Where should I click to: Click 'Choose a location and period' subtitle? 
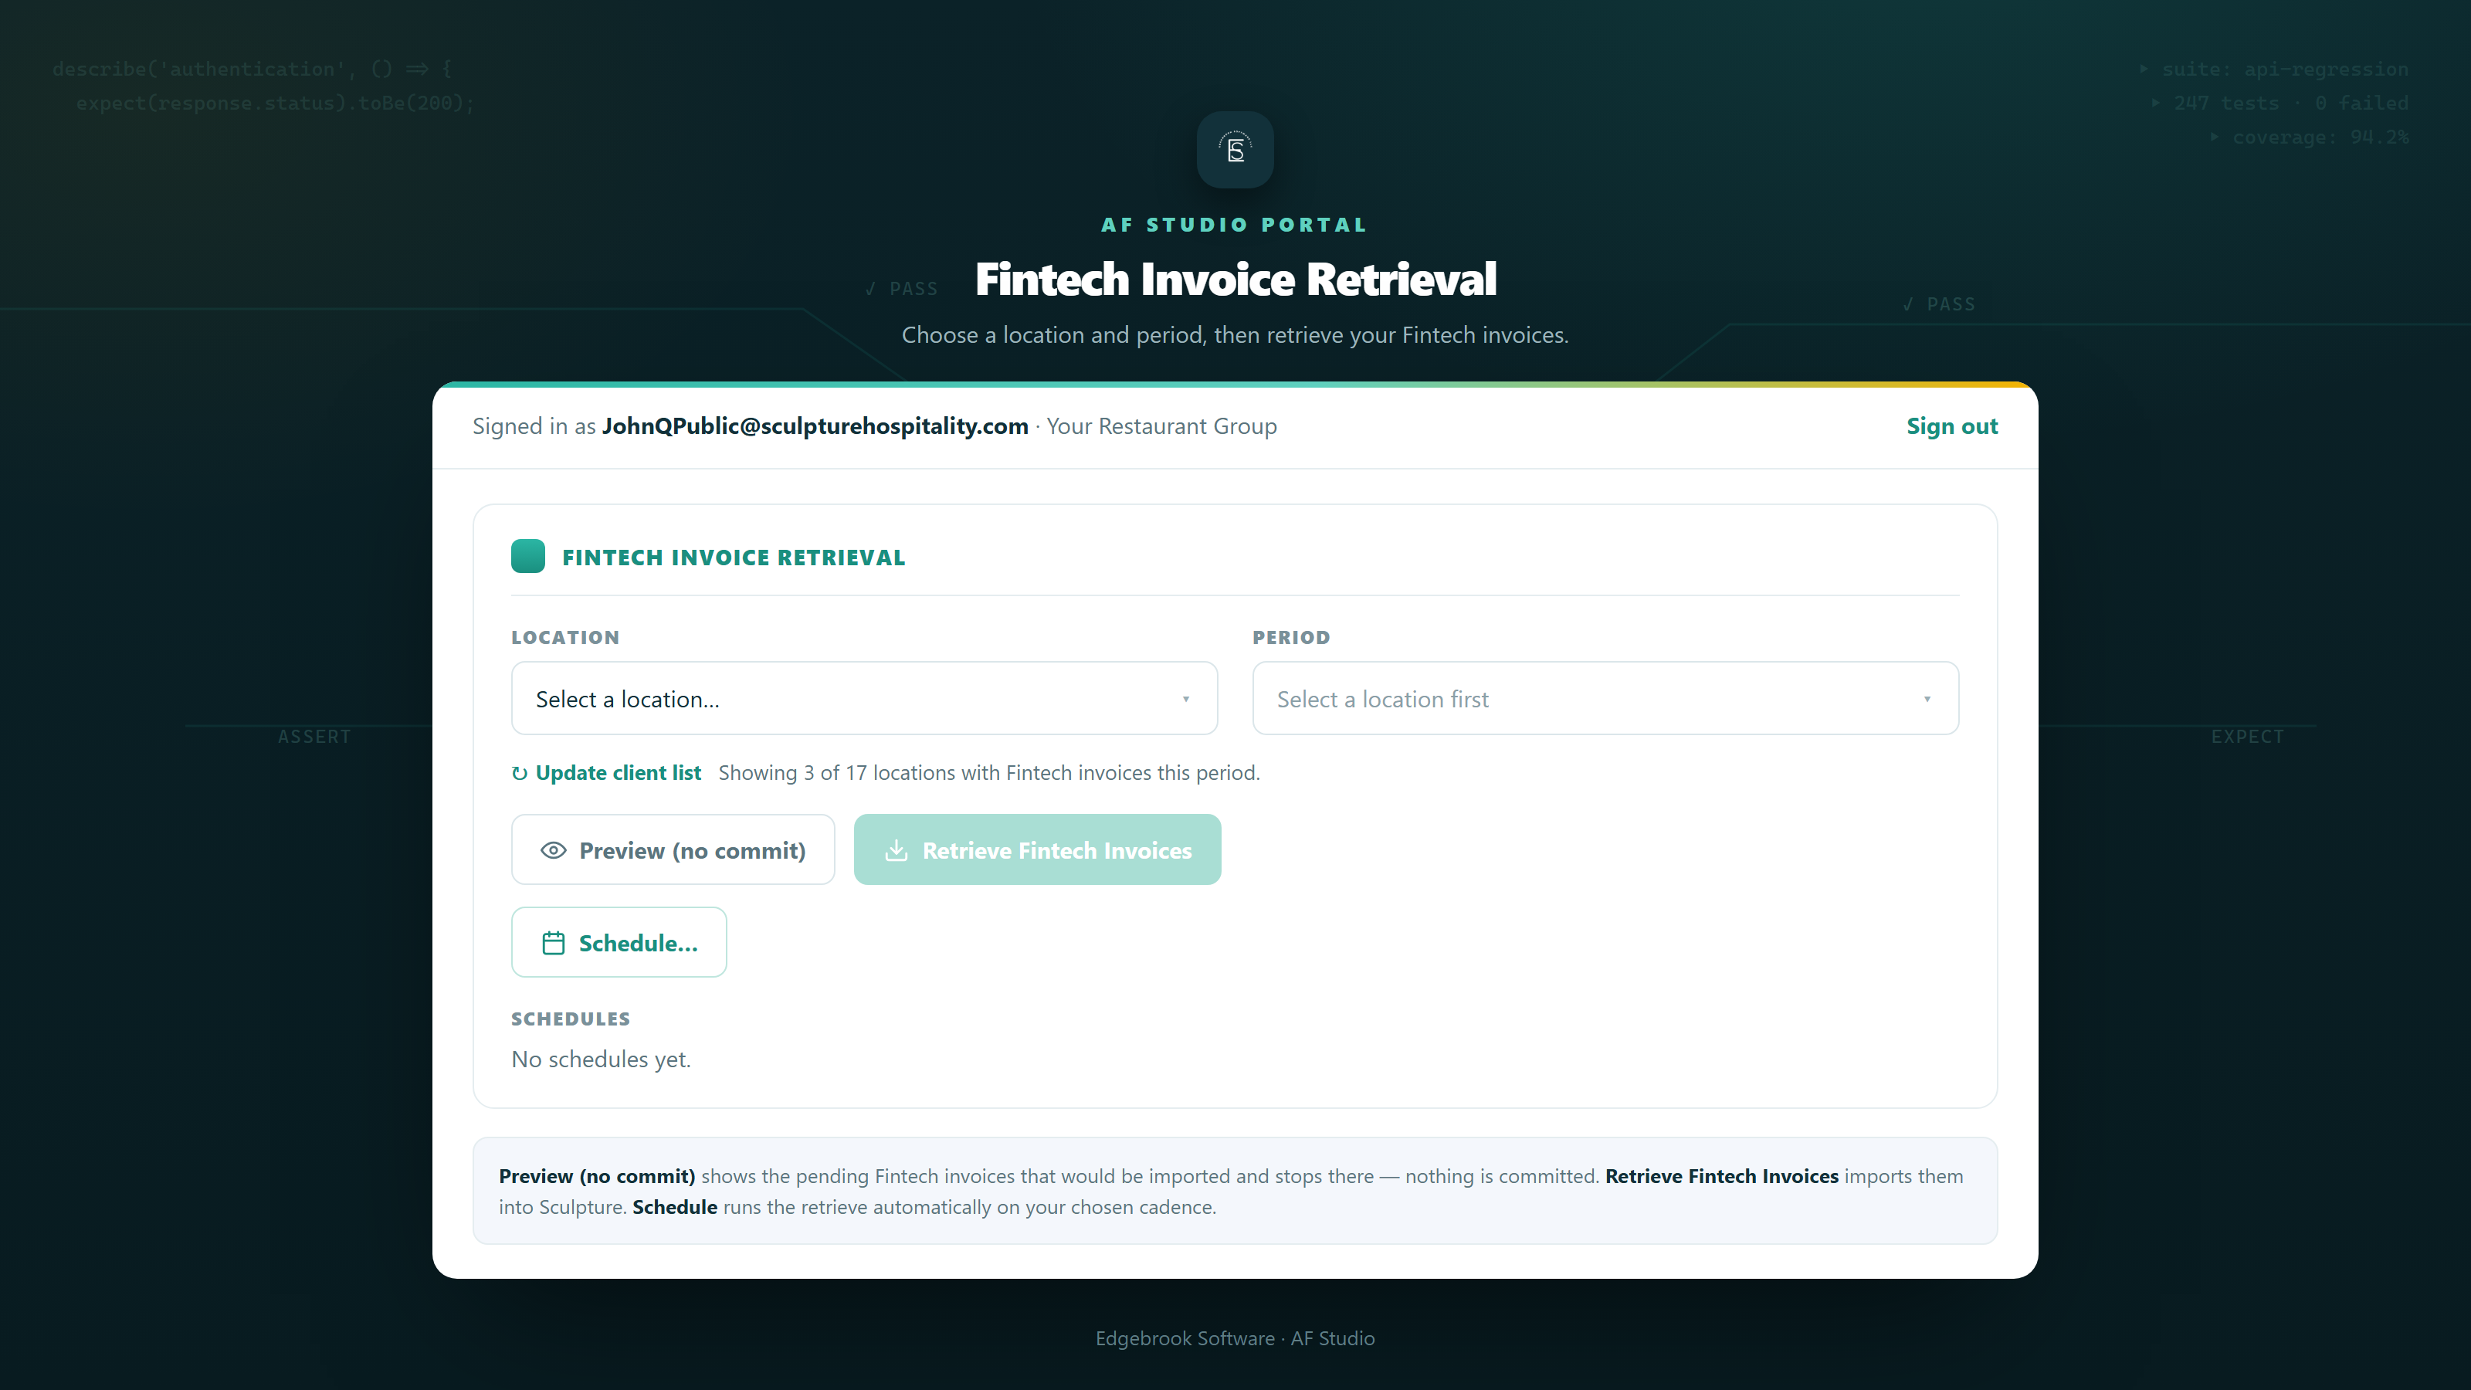pyautogui.click(x=1235, y=335)
